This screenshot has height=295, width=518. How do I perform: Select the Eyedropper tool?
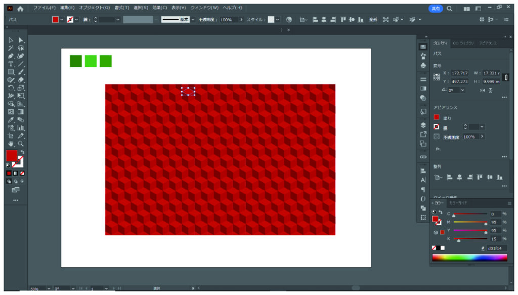[x=11, y=119]
